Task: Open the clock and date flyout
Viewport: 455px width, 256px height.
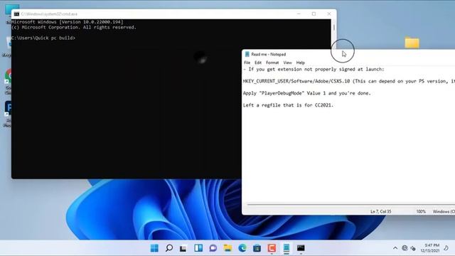Action: point(430,248)
